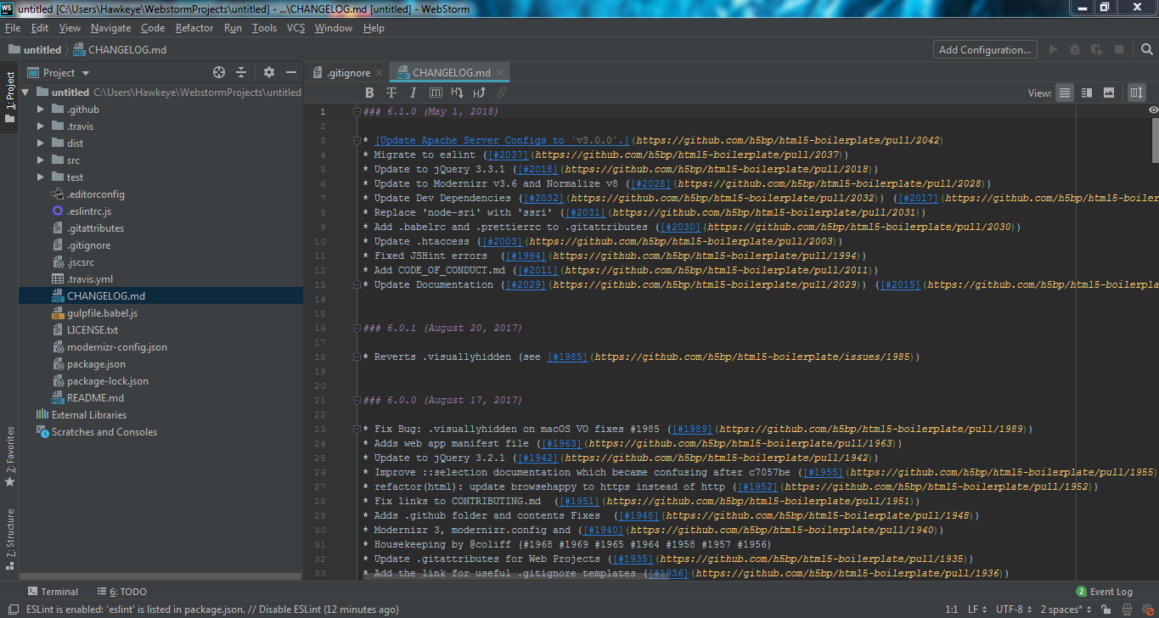Click the gear with prohibition sign status icon
The height and width of the screenshot is (618, 1159).
coord(1146,610)
